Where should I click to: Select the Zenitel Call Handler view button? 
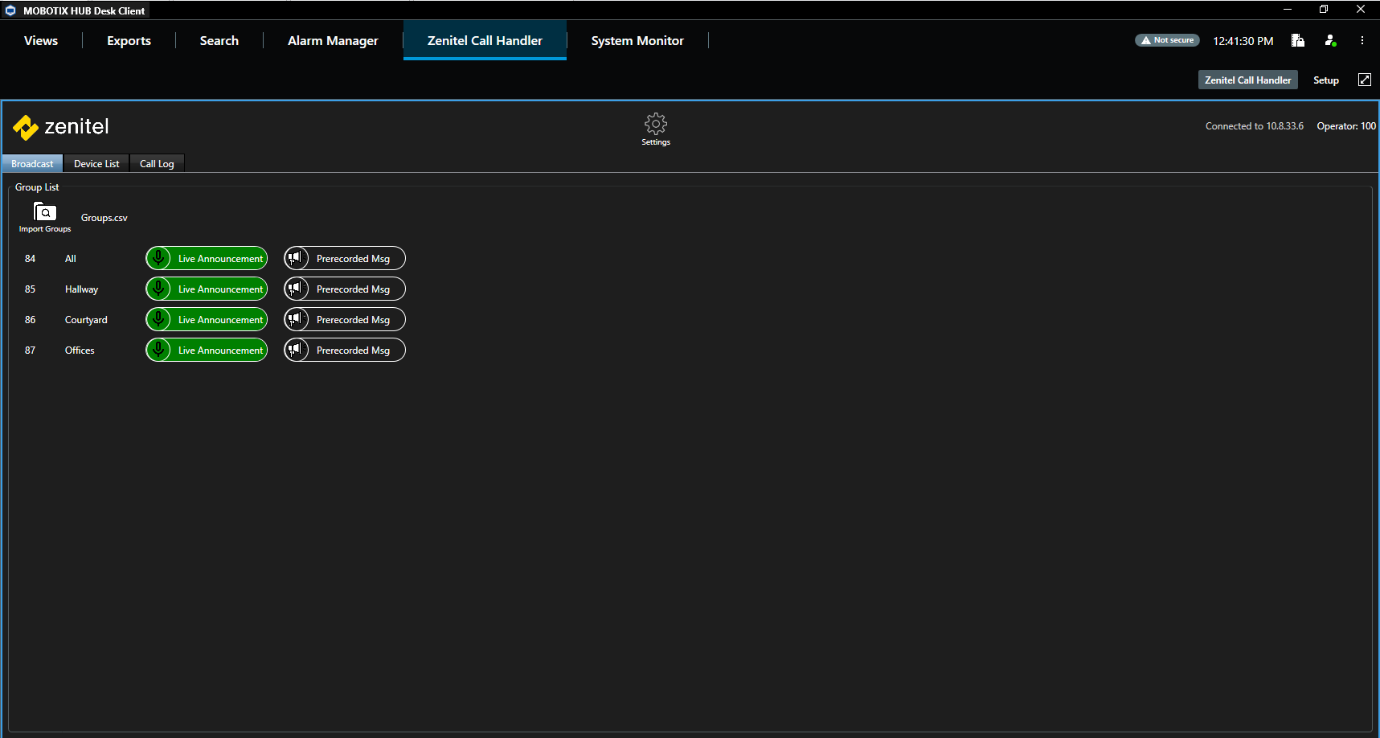(1247, 80)
